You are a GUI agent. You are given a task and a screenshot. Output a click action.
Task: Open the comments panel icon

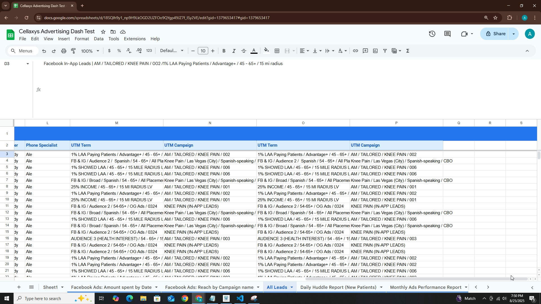447,34
